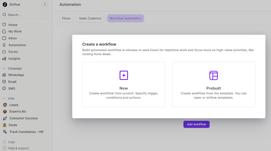Click the Help & support question icon

[x=4, y=148]
